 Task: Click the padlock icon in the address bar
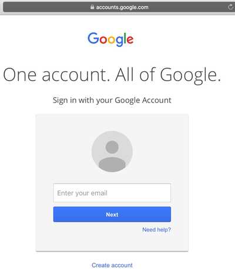pyautogui.click(x=92, y=7)
